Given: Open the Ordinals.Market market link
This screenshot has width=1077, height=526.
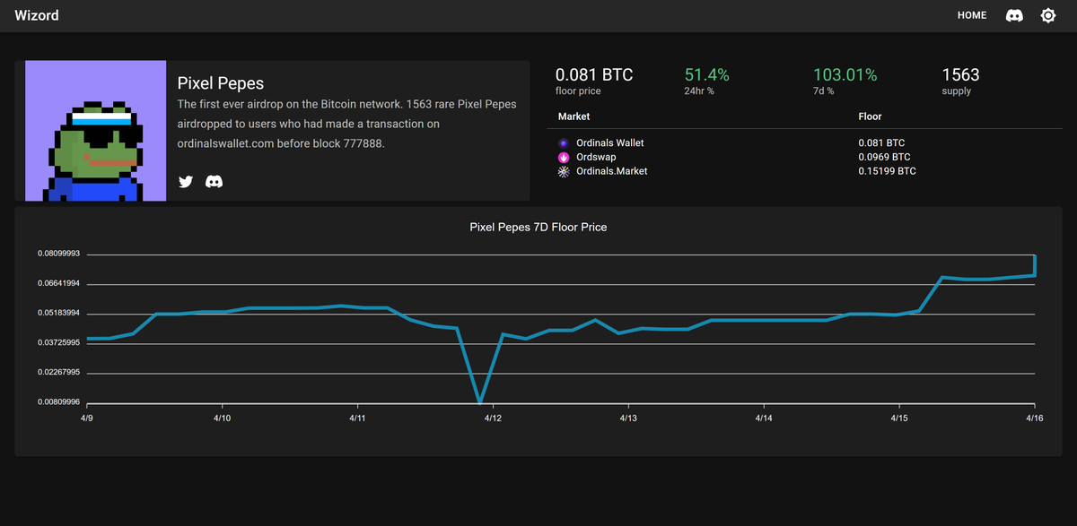Looking at the screenshot, I should [611, 170].
